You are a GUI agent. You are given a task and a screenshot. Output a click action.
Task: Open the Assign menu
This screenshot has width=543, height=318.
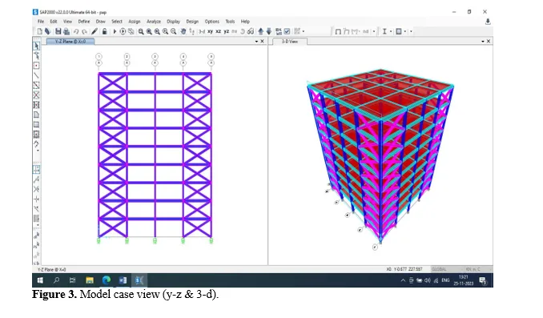pyautogui.click(x=135, y=22)
